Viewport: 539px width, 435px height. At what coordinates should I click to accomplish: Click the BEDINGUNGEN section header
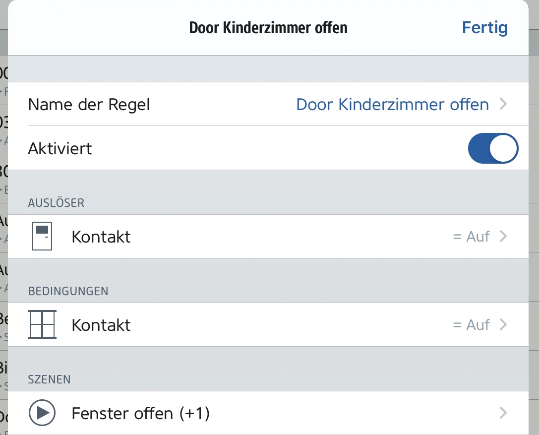[x=68, y=291]
